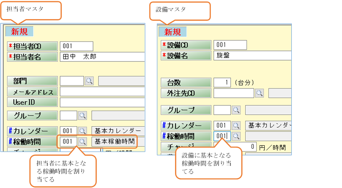Open group search in 設備マスタ
Screen dimensions: 342x188
click(236, 110)
